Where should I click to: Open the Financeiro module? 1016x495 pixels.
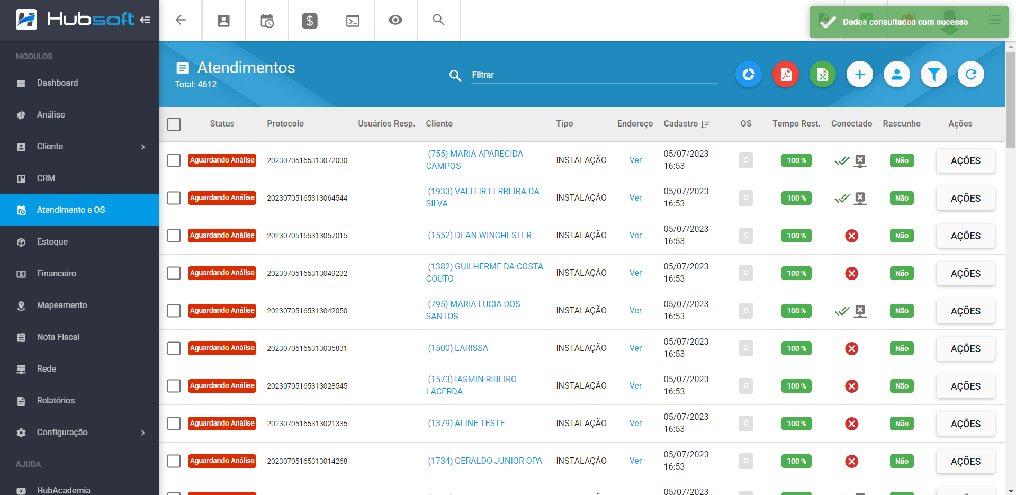(x=79, y=274)
